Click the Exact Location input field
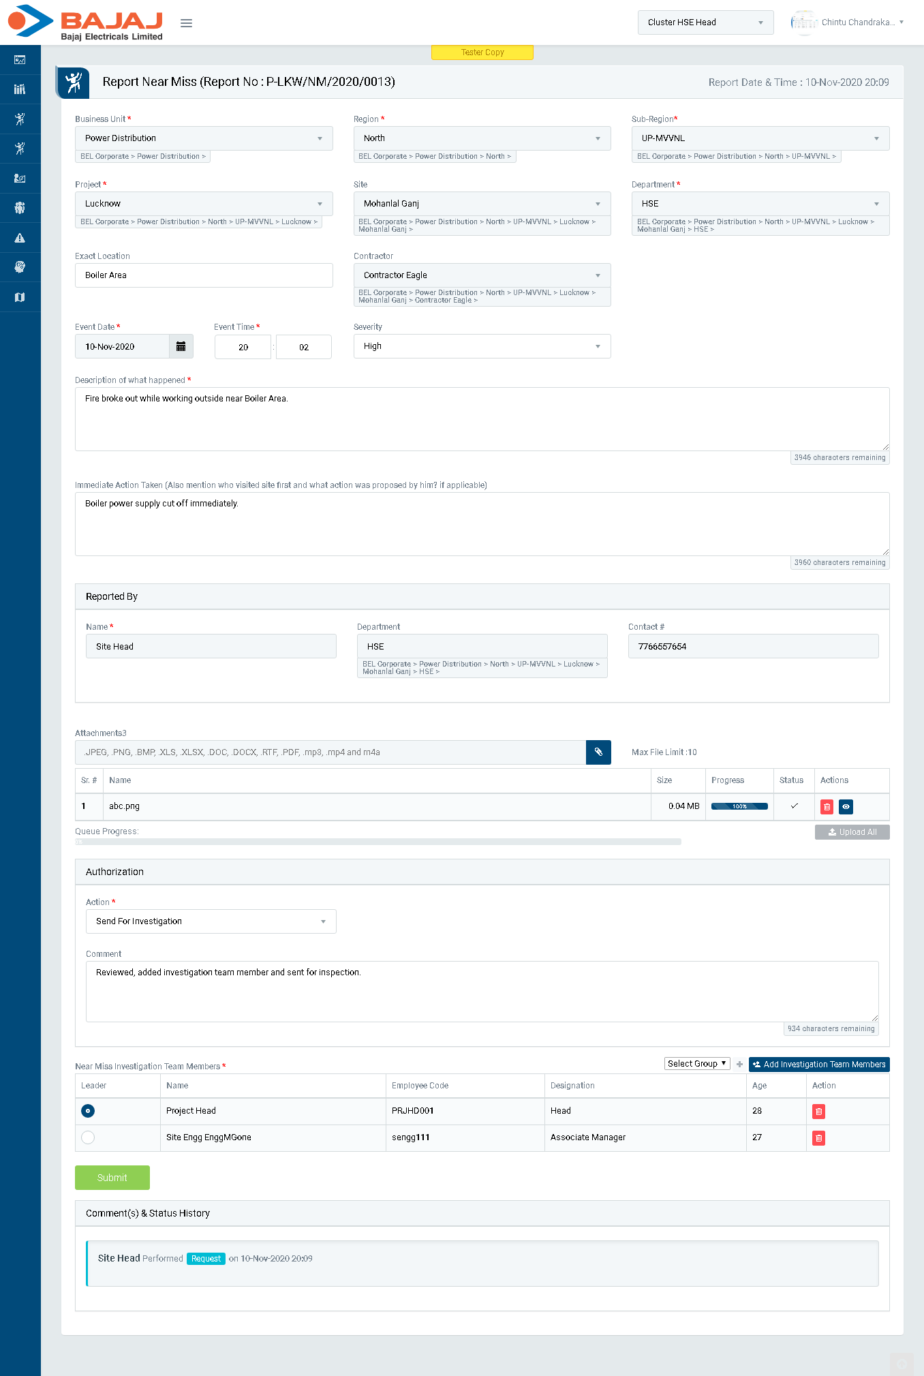Image resolution: width=924 pixels, height=1376 pixels. 204,275
